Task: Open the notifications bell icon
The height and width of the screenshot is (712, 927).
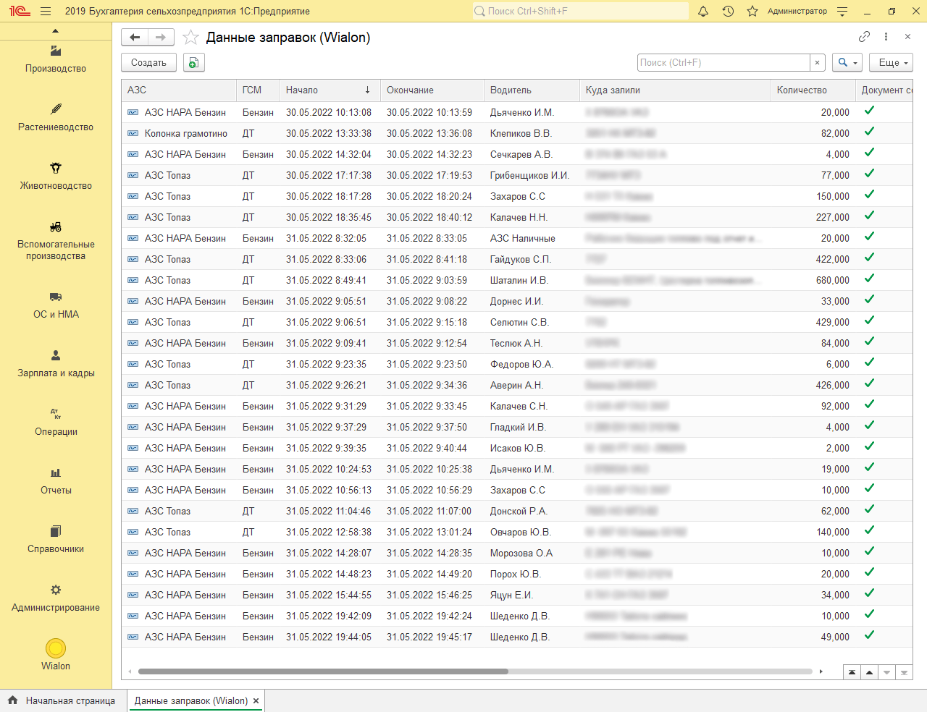Action: tap(703, 11)
